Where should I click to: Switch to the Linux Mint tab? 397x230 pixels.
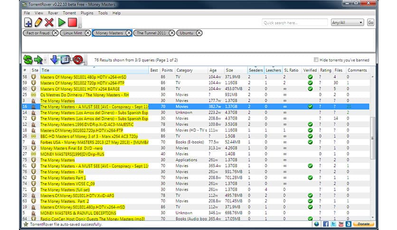point(73,33)
